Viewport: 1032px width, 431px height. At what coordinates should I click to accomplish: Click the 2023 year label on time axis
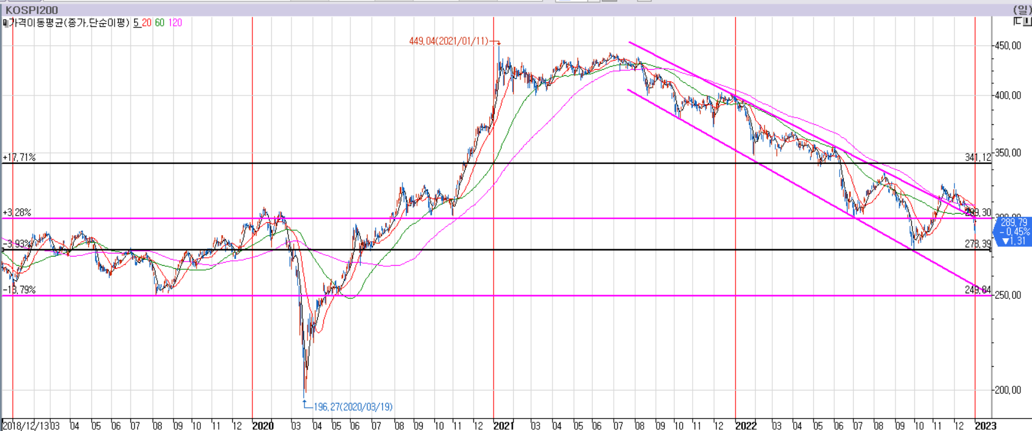[x=985, y=425]
